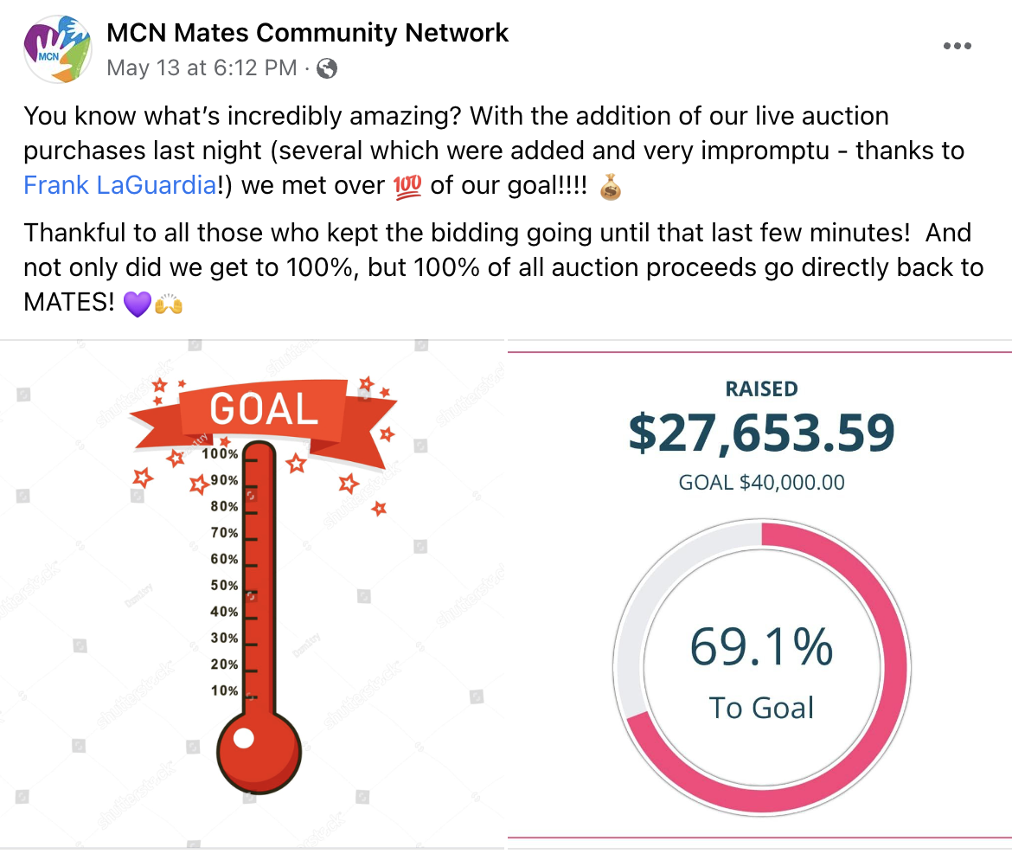
Task: Click the MCN profile picture avatar
Action: tap(54, 49)
